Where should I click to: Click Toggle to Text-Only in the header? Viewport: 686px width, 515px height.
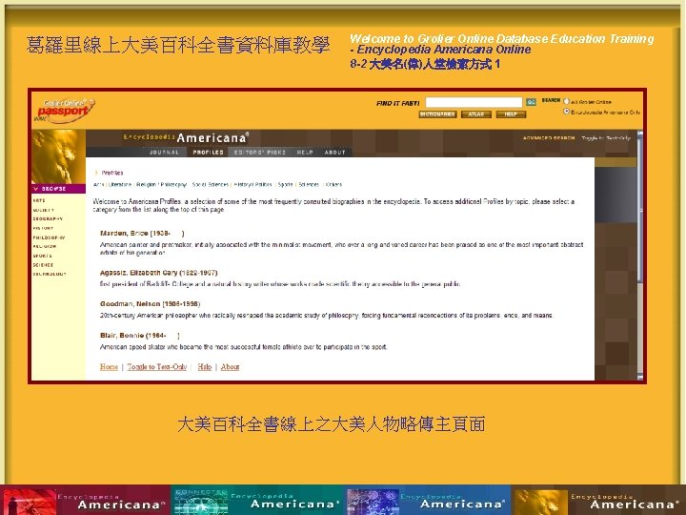click(x=606, y=138)
